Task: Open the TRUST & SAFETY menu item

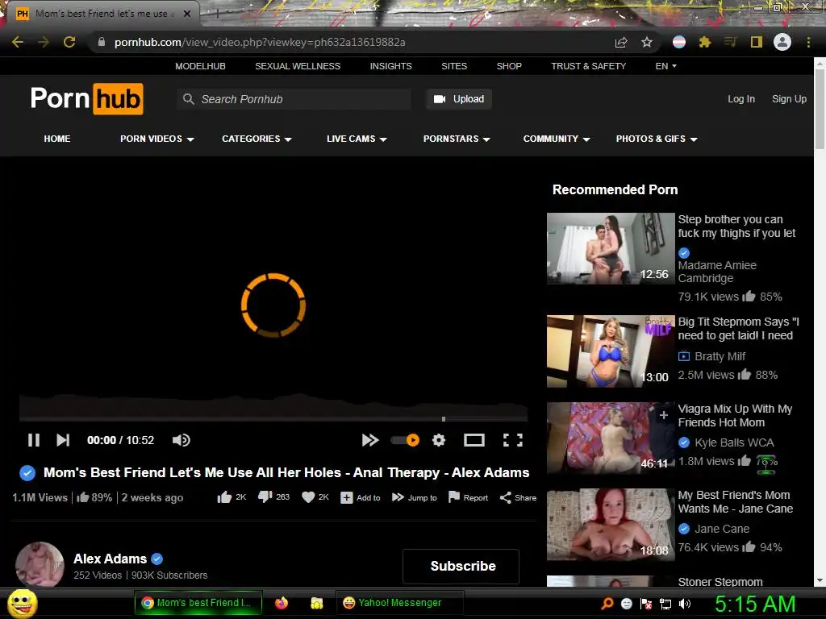Action: pyautogui.click(x=588, y=66)
